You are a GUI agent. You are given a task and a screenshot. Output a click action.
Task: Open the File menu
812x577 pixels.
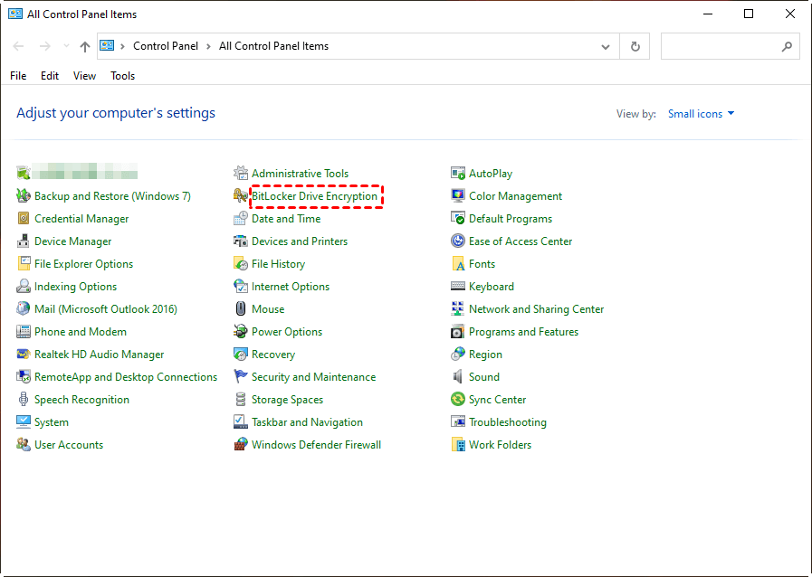tap(18, 76)
